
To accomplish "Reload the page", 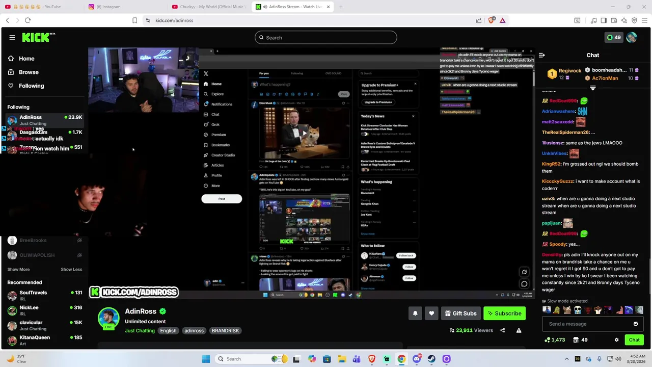I will pyautogui.click(x=28, y=20).
